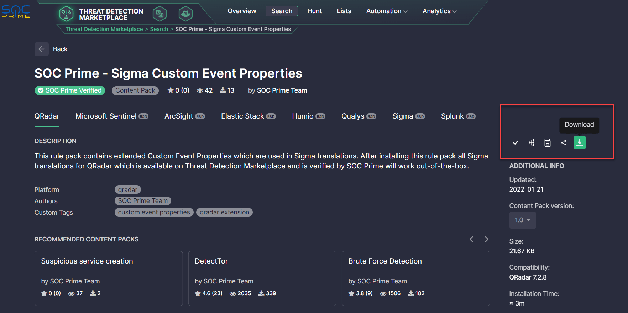628x313 pixels.
Task: Open the hat-shaped hexagon icon in header
Action: click(x=185, y=14)
